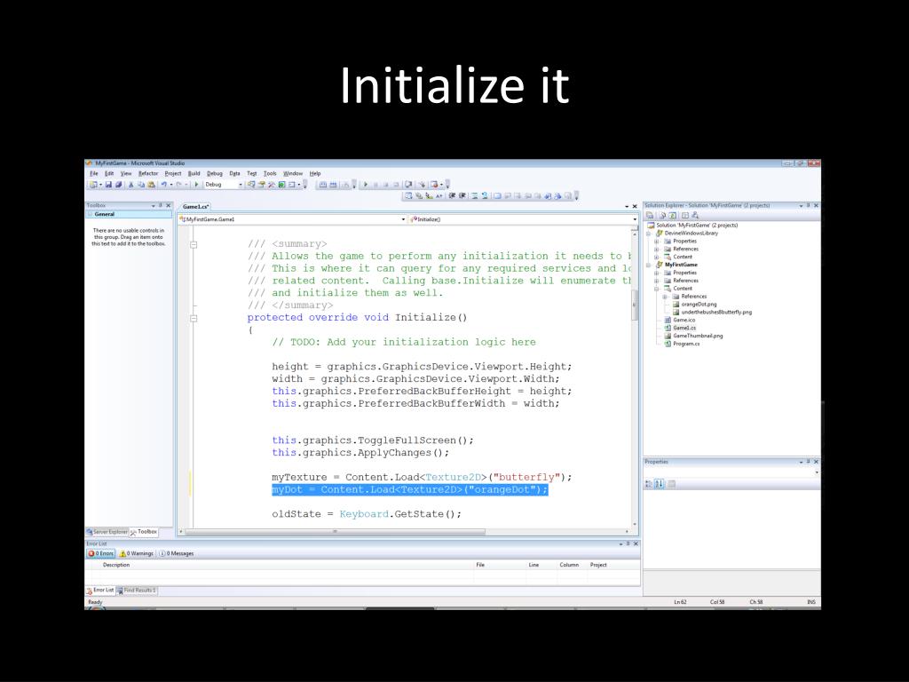Click the highlighted myDot code line
Image resolution: width=909 pixels, height=682 pixels.
click(410, 489)
